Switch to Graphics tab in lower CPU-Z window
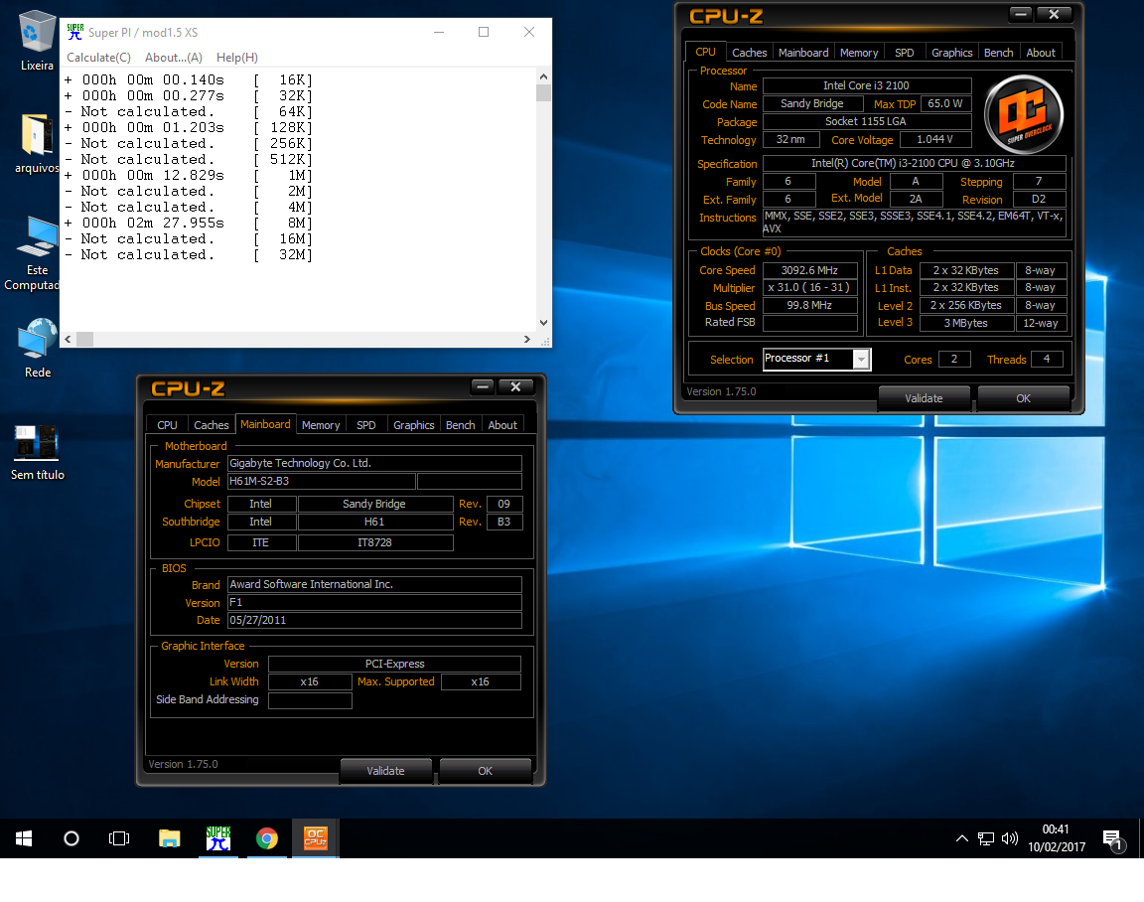The height and width of the screenshot is (902, 1144). click(414, 425)
